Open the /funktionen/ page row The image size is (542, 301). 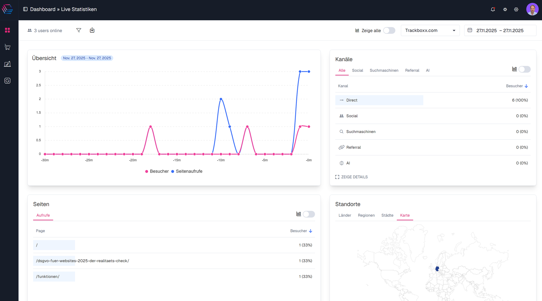tap(48, 277)
